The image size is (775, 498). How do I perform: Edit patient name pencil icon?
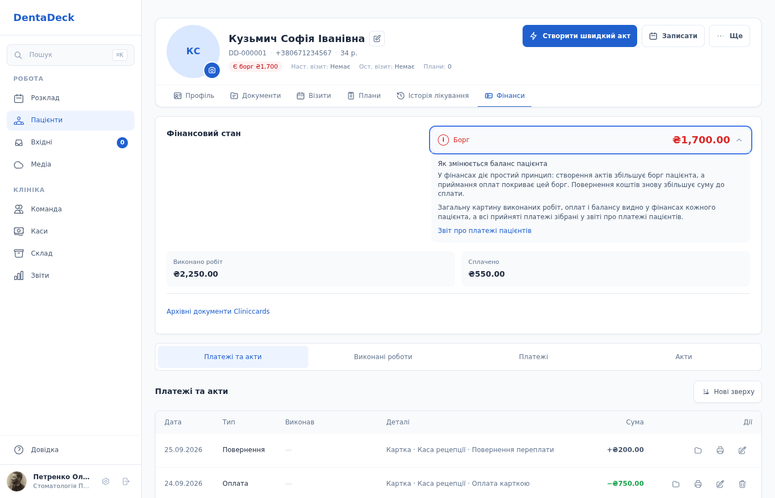[377, 39]
